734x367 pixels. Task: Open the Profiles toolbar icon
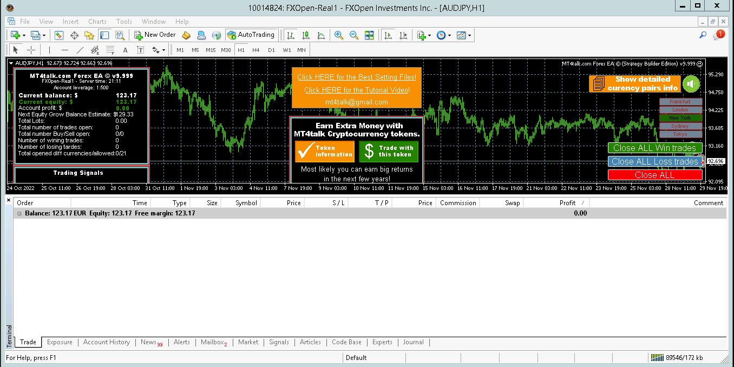pos(36,35)
